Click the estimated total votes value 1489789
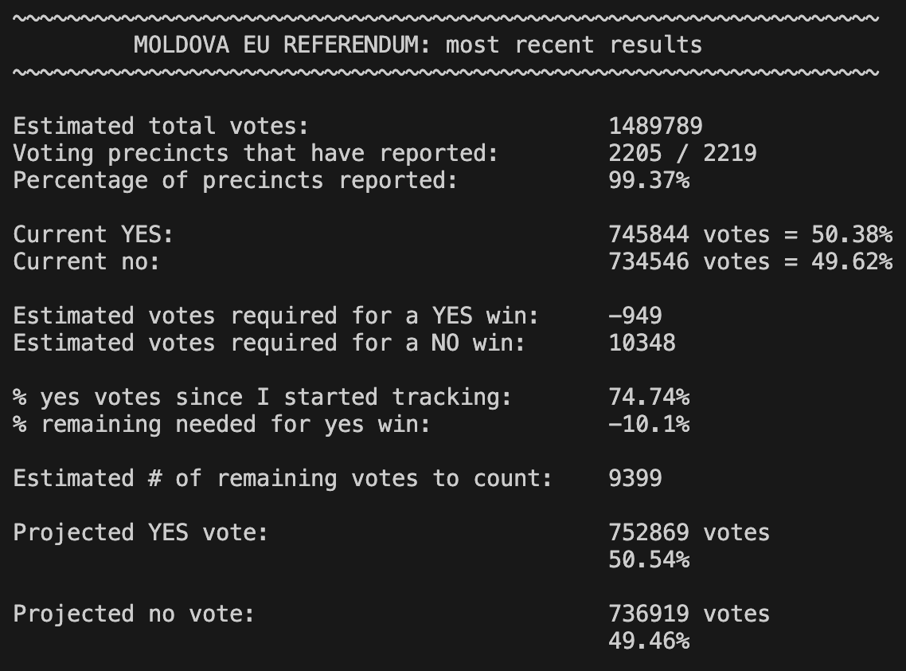This screenshot has height=671, width=906. (x=655, y=126)
